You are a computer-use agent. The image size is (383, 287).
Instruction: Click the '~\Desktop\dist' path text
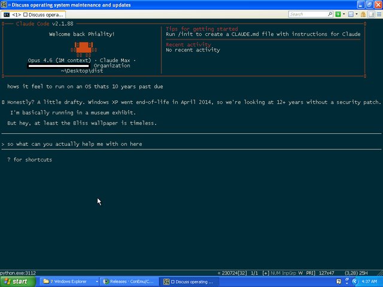pyautogui.click(x=82, y=71)
